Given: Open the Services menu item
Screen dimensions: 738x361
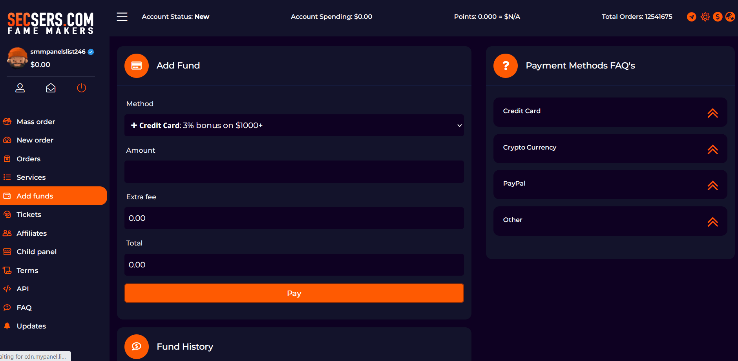Looking at the screenshot, I should (x=31, y=177).
